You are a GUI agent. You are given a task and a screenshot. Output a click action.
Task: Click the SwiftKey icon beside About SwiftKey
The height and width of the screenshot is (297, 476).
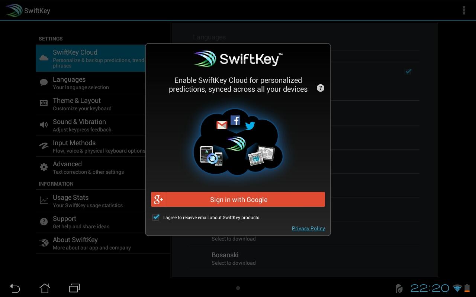point(44,243)
